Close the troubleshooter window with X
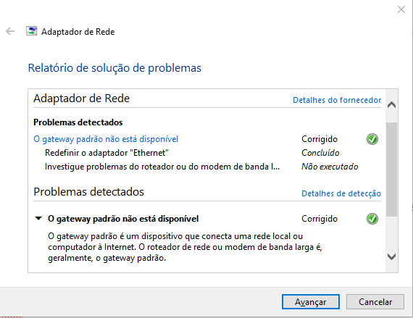Screen dimensions: 413x318 [x=401, y=9]
